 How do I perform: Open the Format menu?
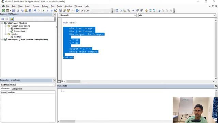coord(36,6)
